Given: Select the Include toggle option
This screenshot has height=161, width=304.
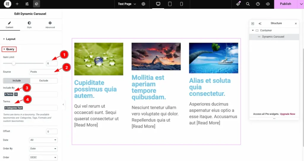Looking at the screenshot, I should pyautogui.click(x=17, y=81).
